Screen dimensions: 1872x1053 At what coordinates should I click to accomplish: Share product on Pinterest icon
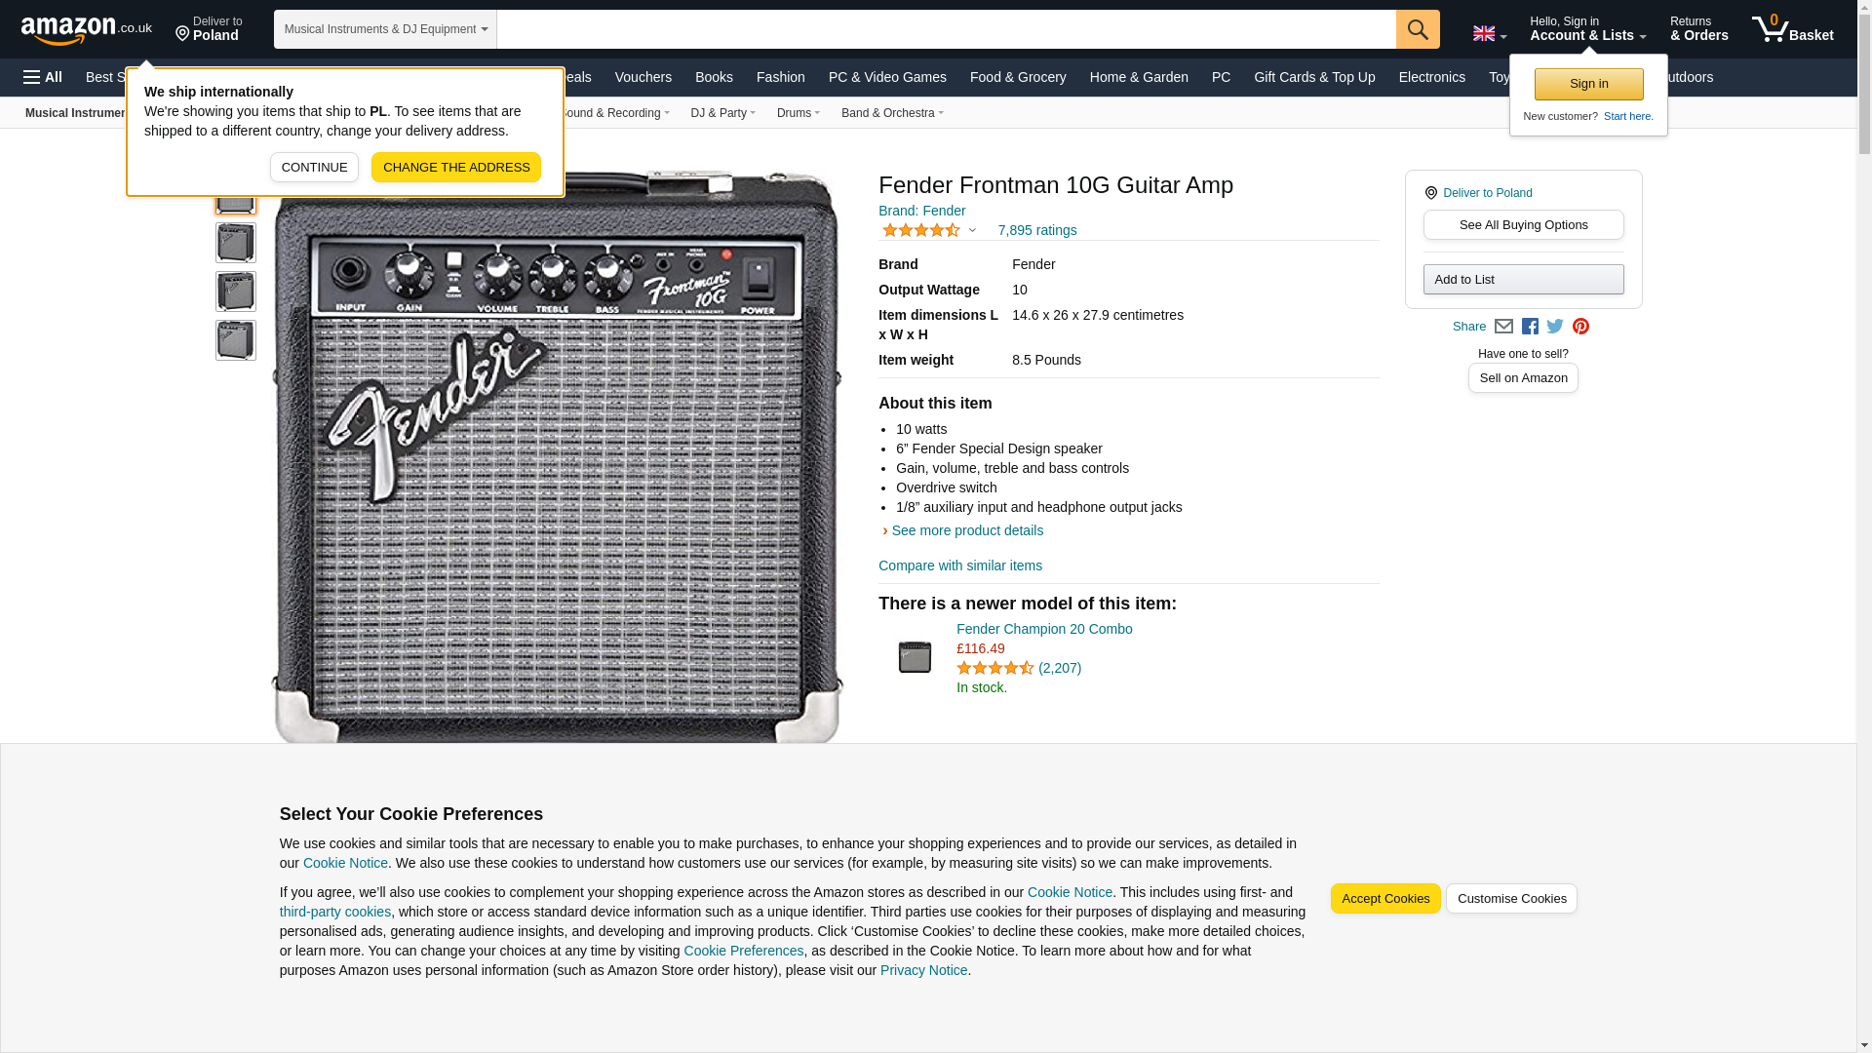(x=1580, y=327)
